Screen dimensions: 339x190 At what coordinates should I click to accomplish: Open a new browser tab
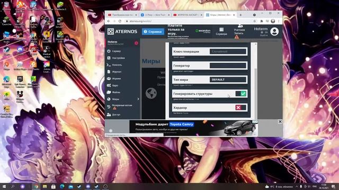[x=240, y=15]
